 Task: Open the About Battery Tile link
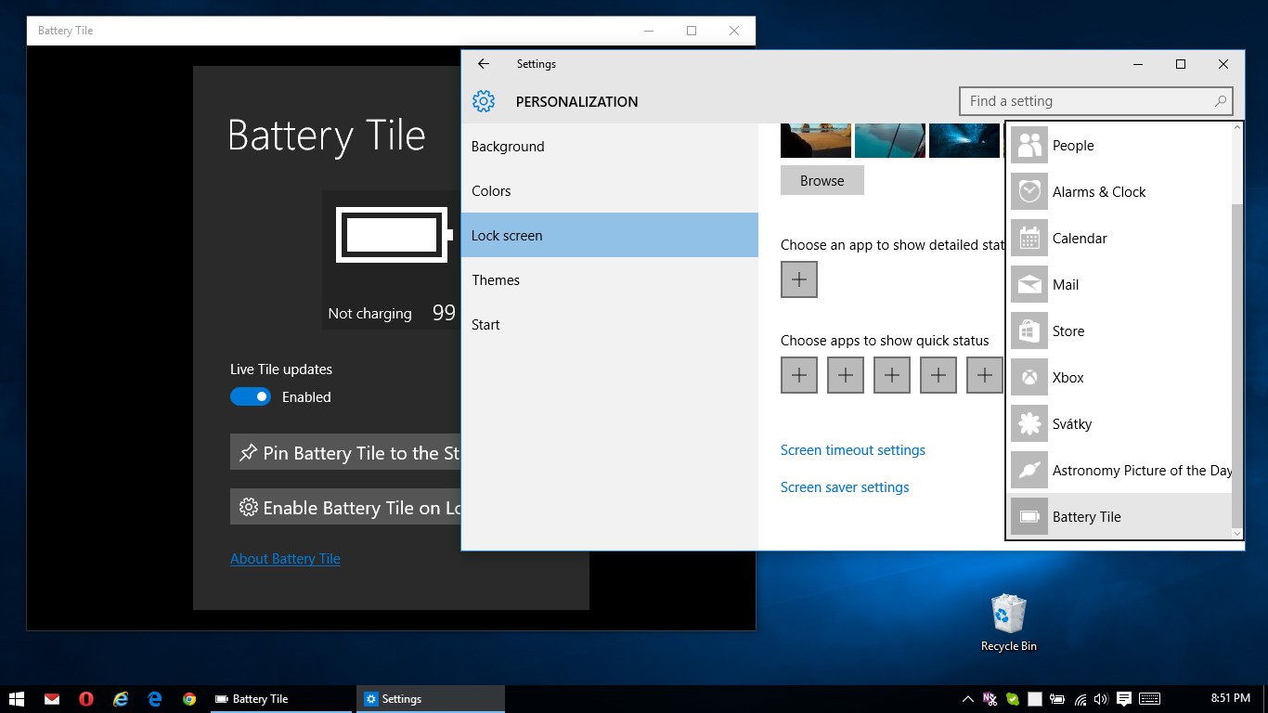pos(285,559)
